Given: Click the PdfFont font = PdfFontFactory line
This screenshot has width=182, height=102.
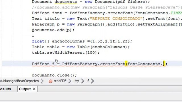Looking at the screenshot, I should pyautogui.click(x=107, y=13).
